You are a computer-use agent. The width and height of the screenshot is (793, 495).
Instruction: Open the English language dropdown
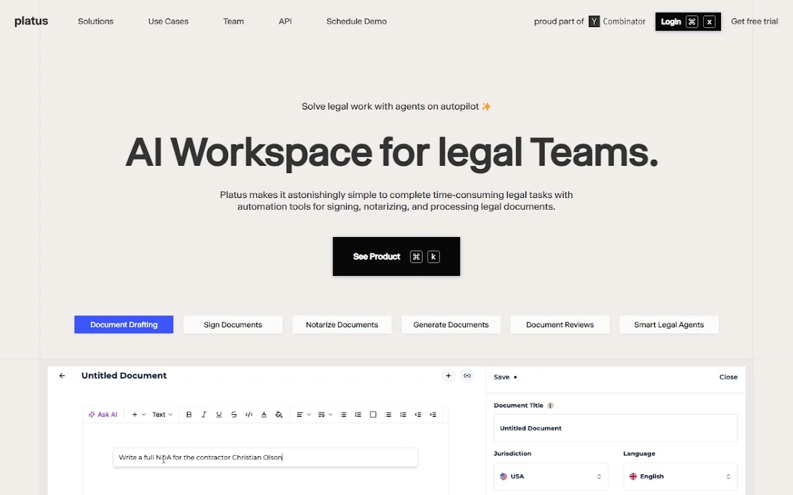pos(680,477)
